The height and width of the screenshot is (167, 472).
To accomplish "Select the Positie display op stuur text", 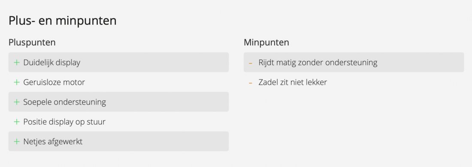I will pos(64,122).
